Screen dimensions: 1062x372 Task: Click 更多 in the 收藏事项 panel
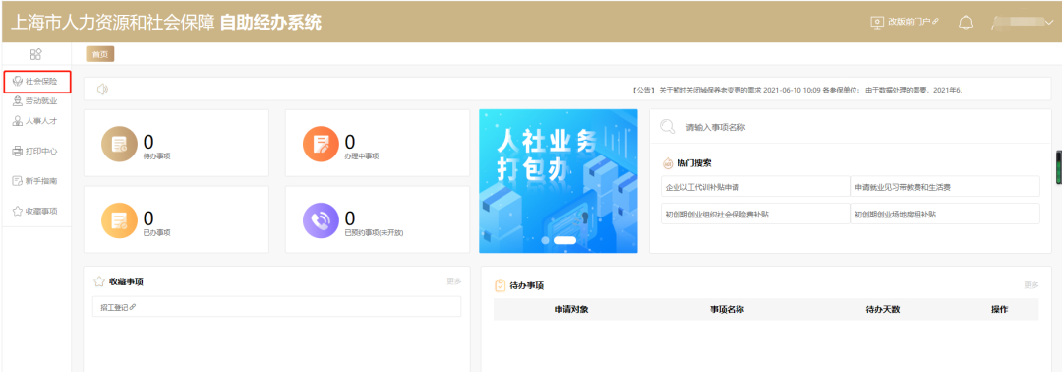(453, 281)
